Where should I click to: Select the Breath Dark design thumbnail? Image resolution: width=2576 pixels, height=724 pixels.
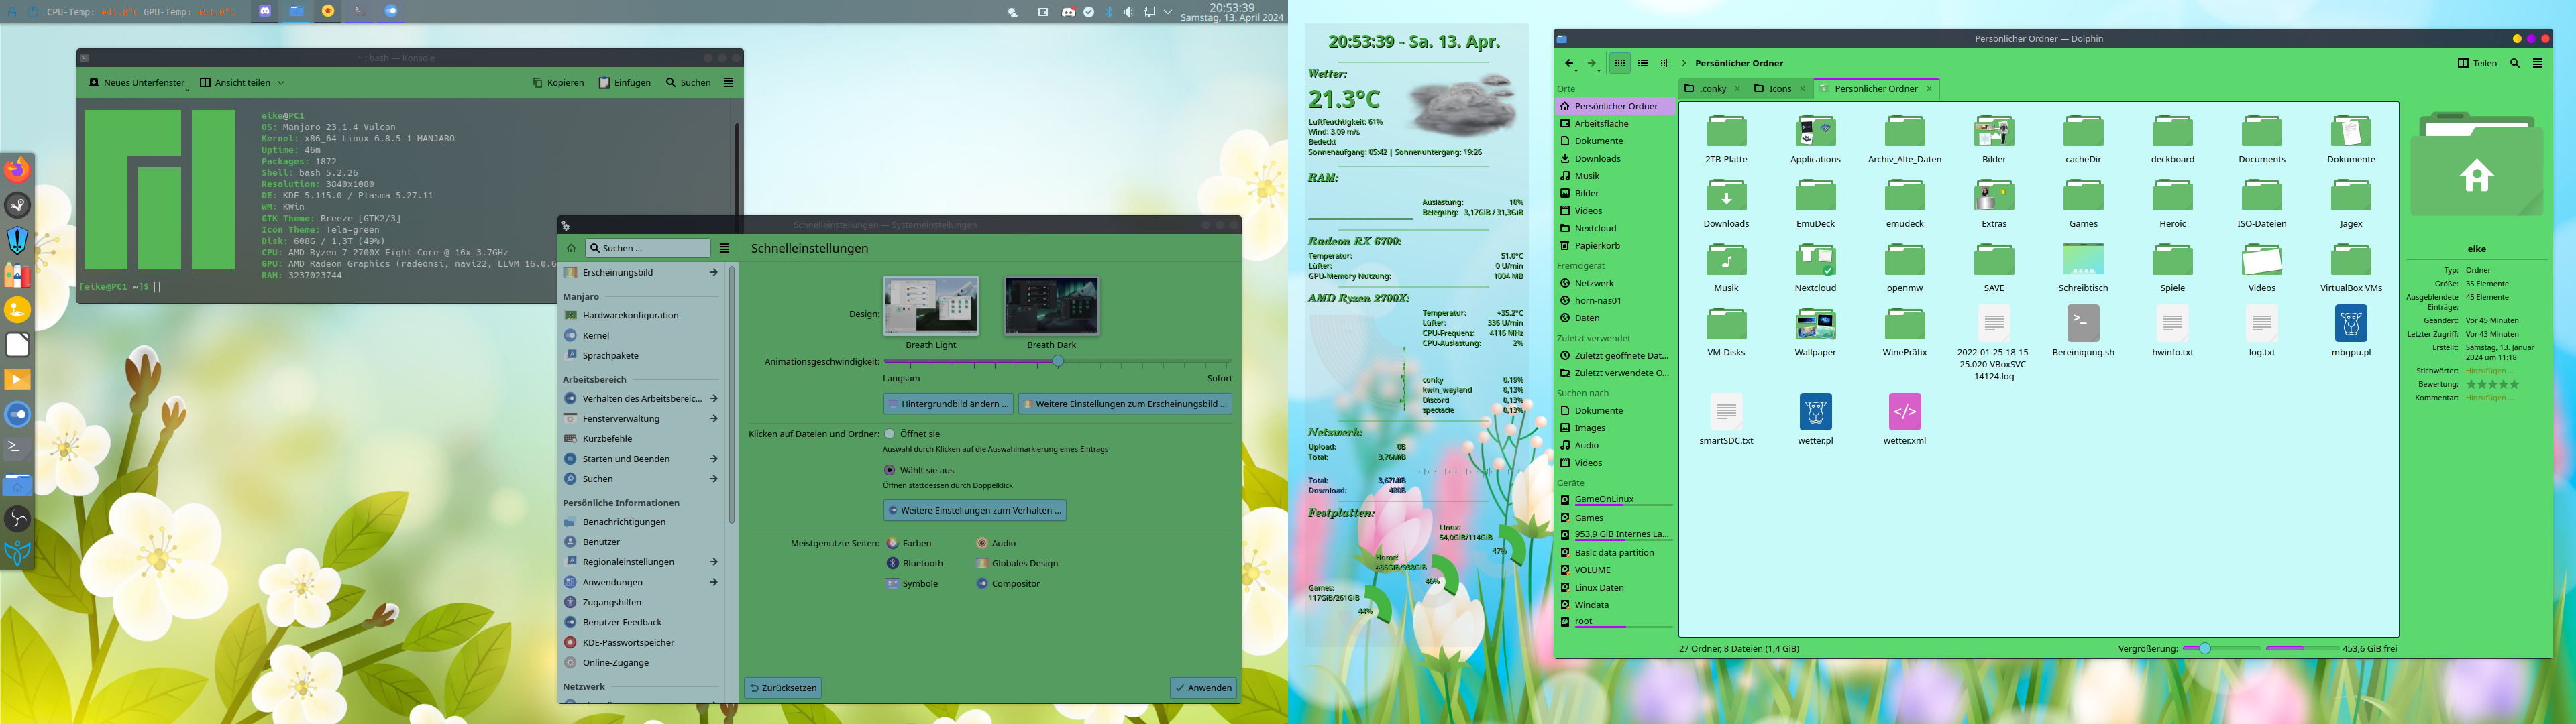coord(1051,305)
